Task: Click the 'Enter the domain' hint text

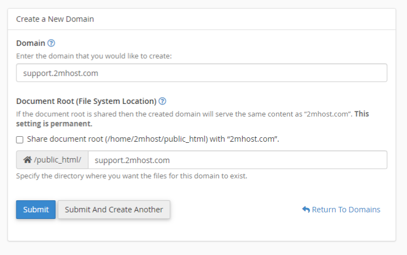Action: pyautogui.click(x=94, y=56)
